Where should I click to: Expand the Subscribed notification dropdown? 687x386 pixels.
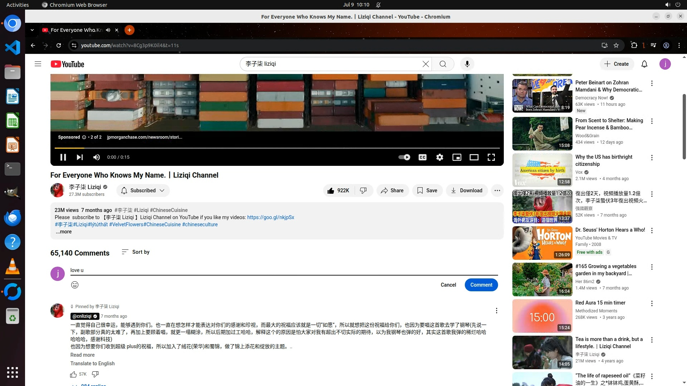(x=143, y=190)
